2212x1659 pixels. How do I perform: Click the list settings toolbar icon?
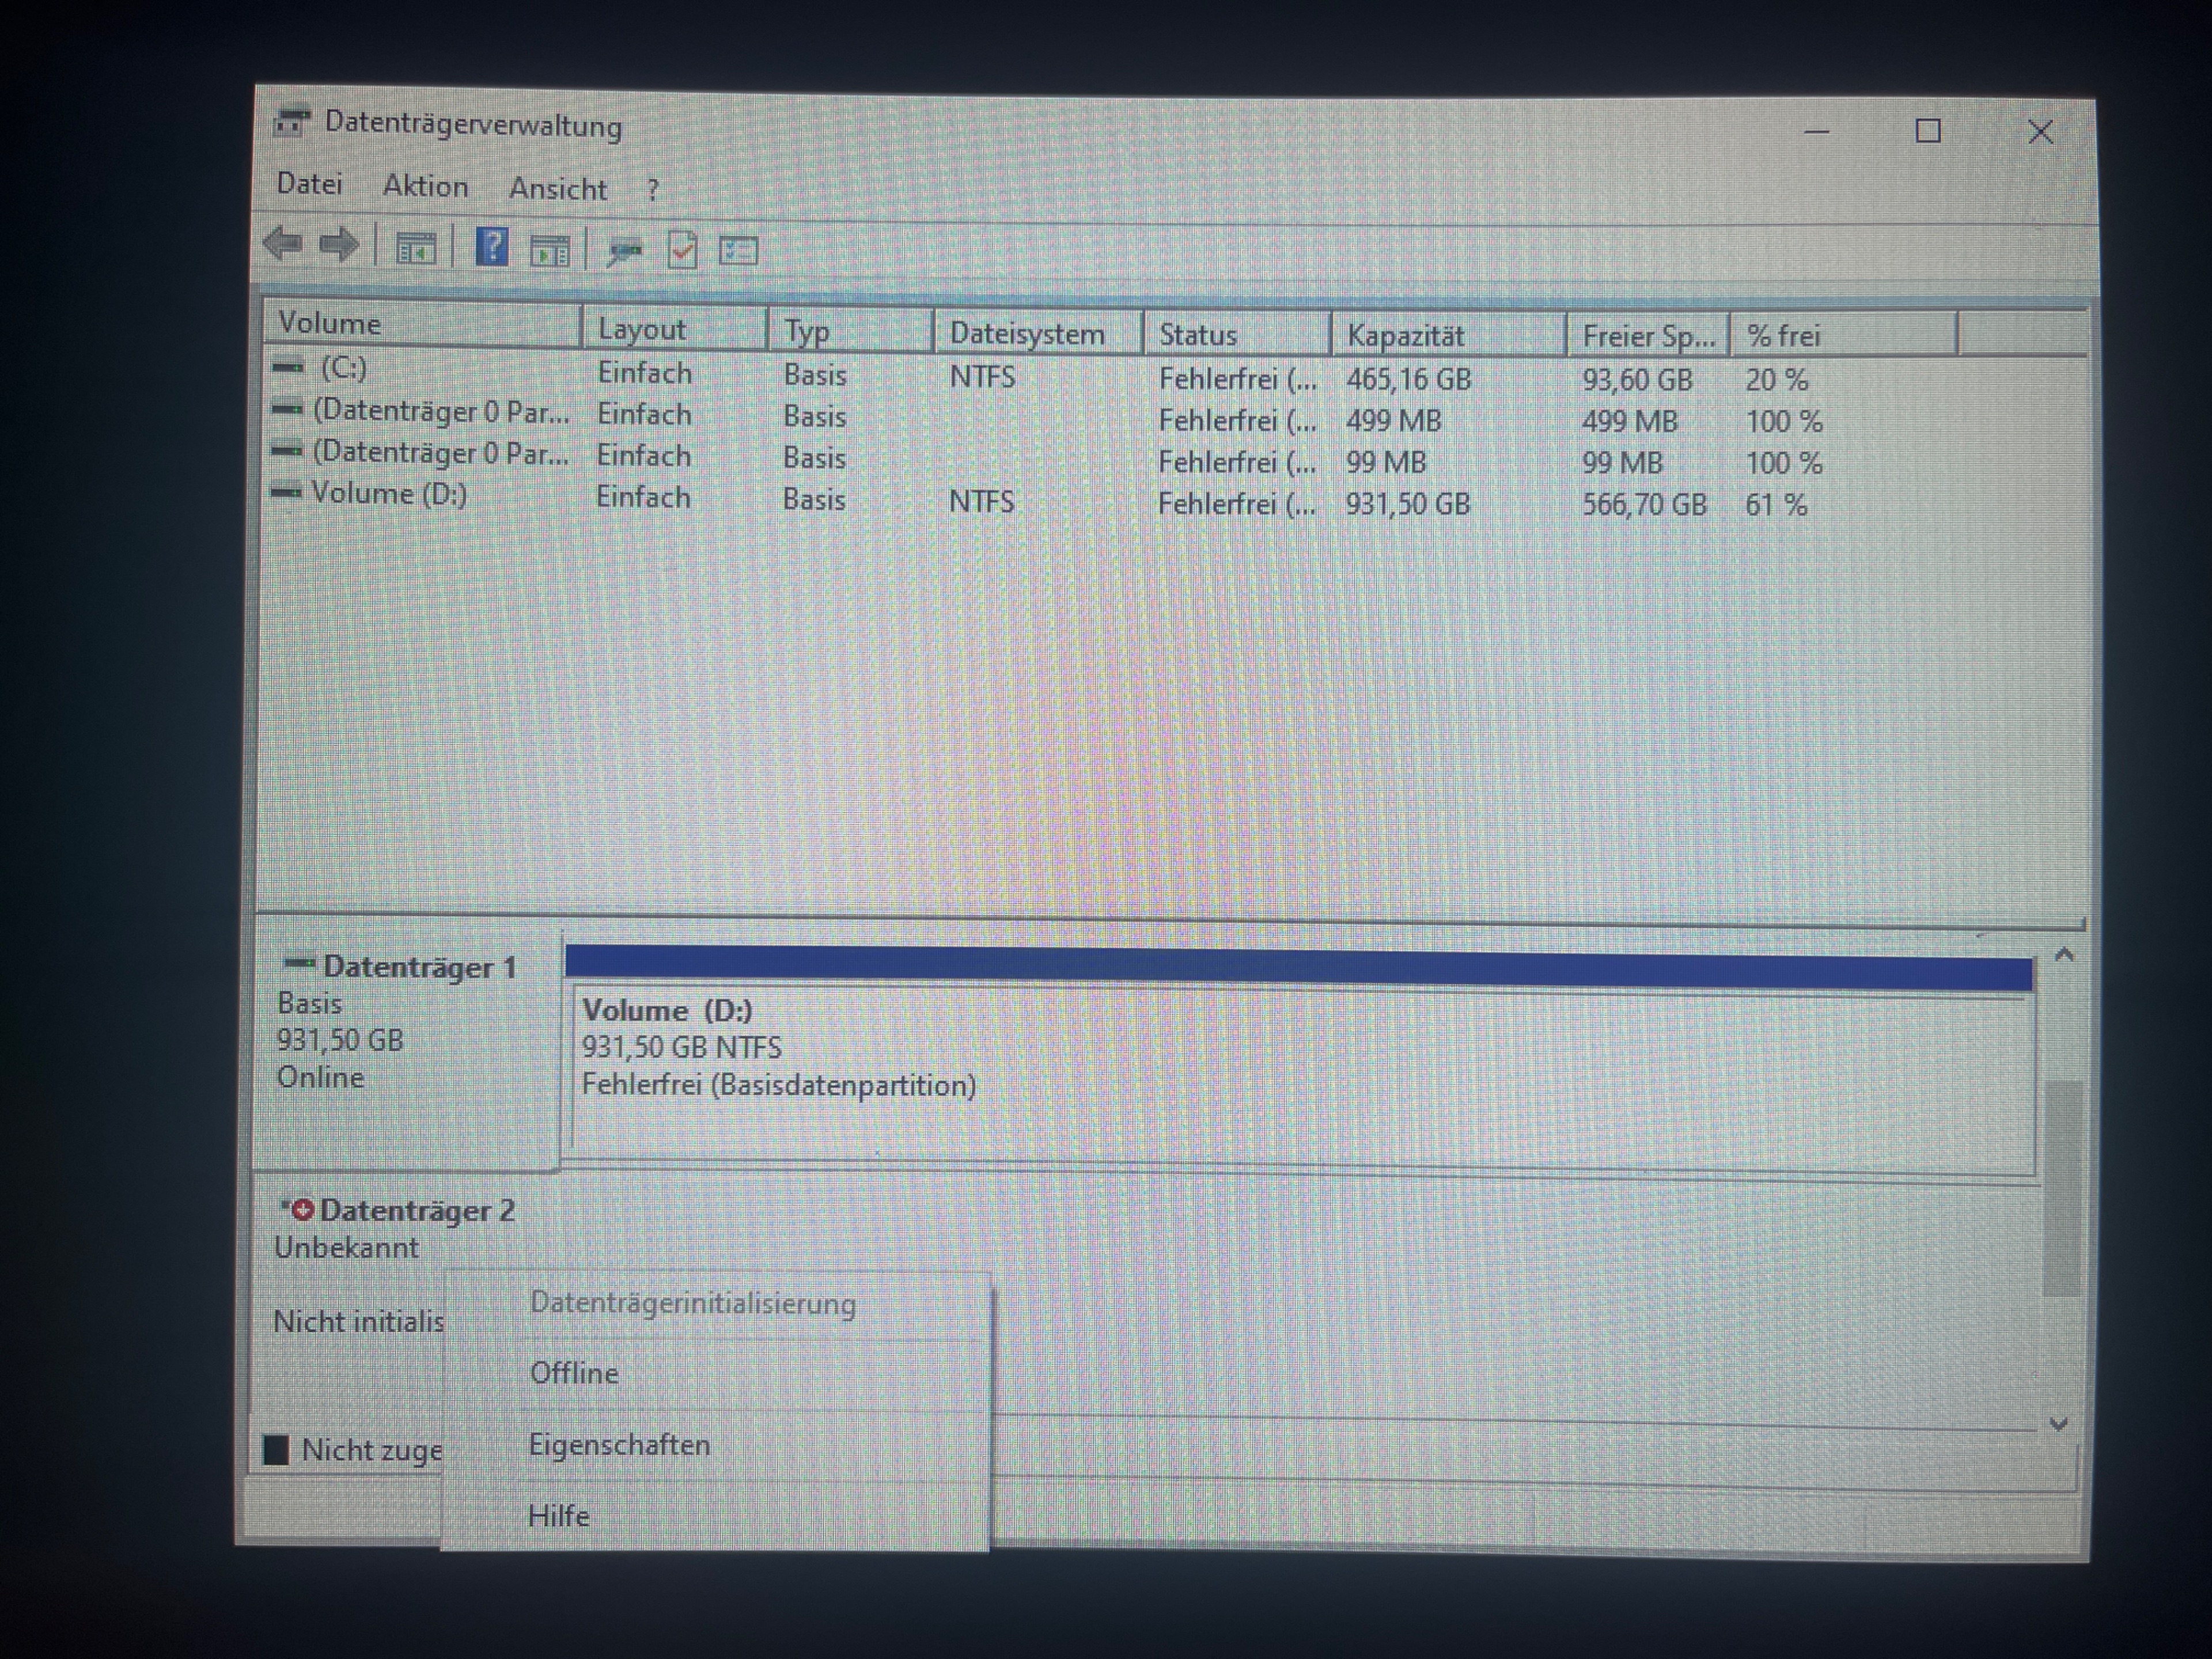739,251
